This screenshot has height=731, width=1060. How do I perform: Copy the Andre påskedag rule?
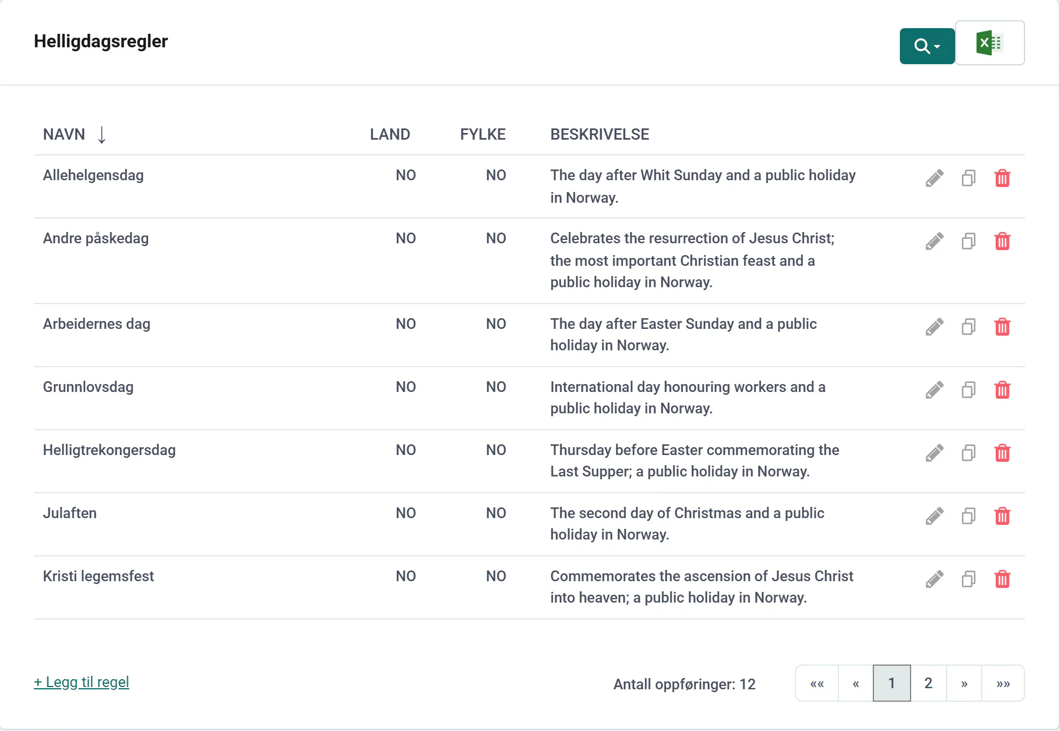click(x=969, y=241)
